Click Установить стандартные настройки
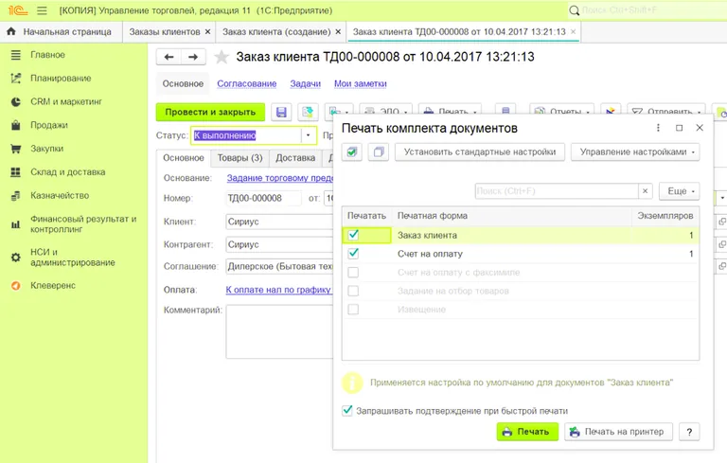Screen dimensions: 727x463 click(x=480, y=152)
